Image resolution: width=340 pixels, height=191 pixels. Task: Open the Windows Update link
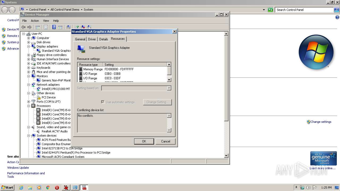click(x=18, y=168)
